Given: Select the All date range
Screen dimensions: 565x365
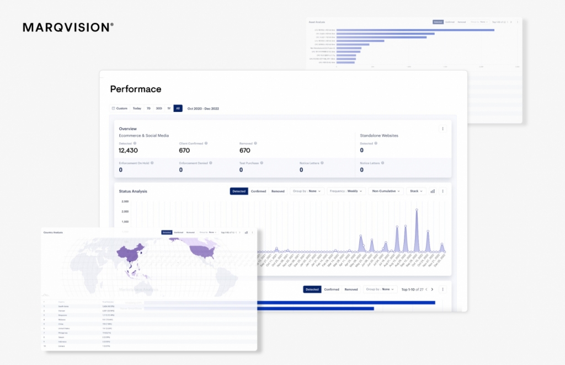Looking at the screenshot, I should pos(178,109).
